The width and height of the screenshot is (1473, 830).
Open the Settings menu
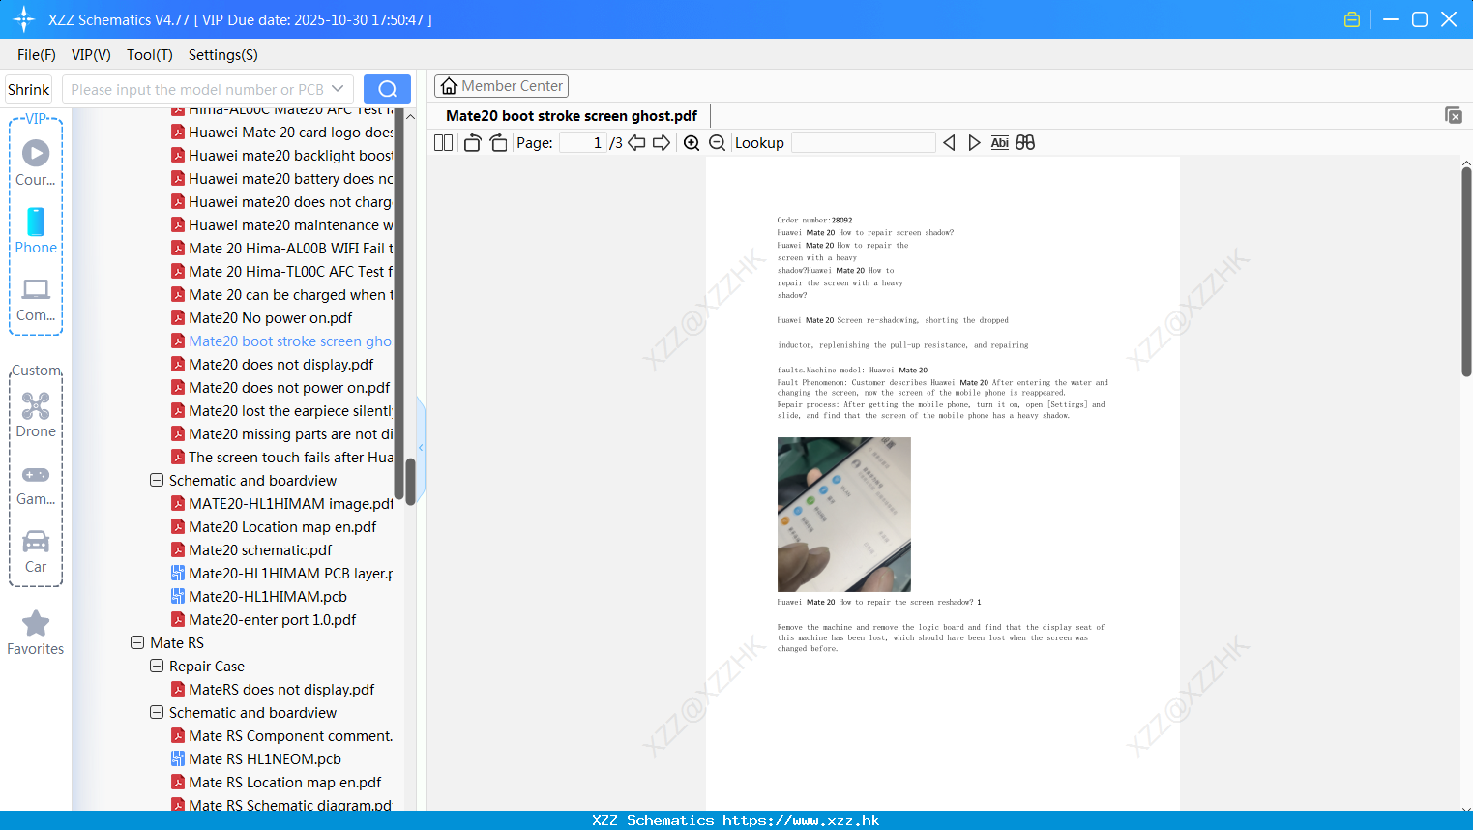coord(223,55)
